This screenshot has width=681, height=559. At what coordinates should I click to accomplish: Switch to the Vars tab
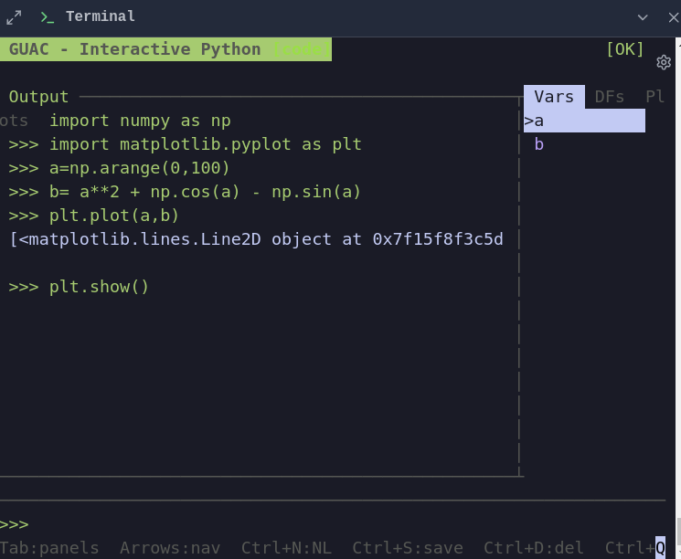554,97
